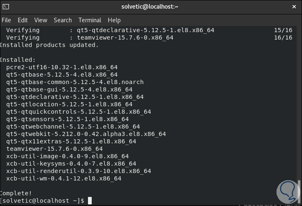Viewport: 302px width, 206px height.
Task: Click the xcb-util-image-0.4.0-9 package line
Action: point(67,156)
